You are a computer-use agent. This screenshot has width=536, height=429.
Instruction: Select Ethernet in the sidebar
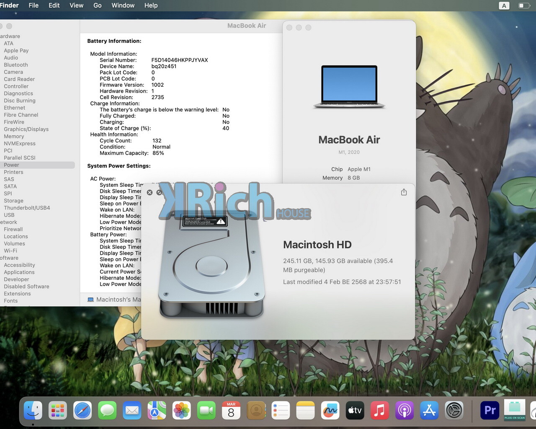(x=15, y=108)
